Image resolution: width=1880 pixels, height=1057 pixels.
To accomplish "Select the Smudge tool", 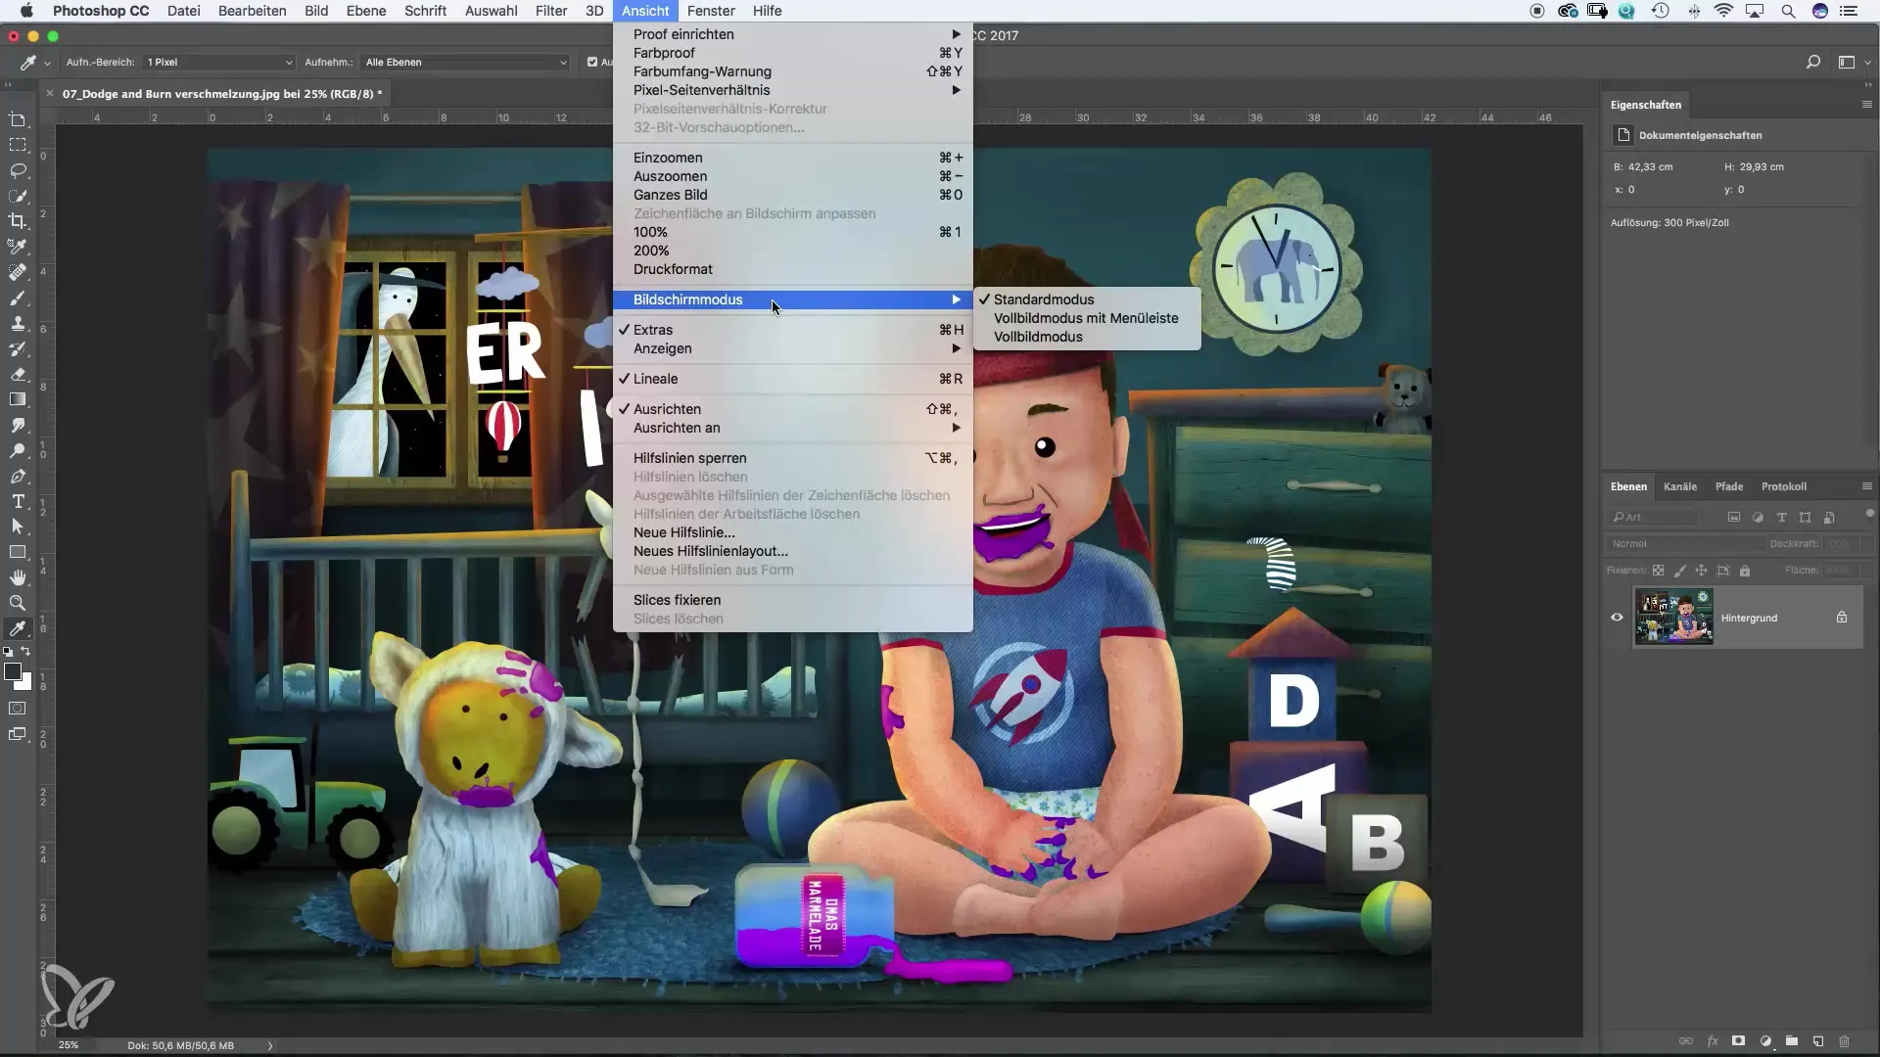I will 18,425.
